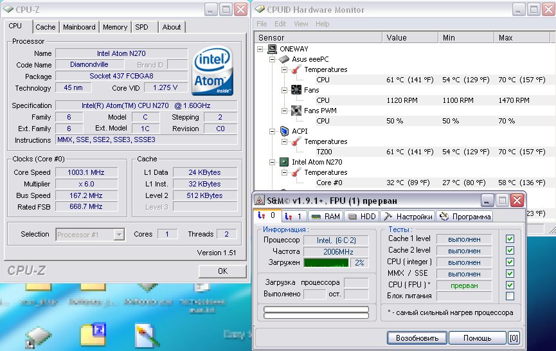Collapse Temperatures under ACPI

[284, 141]
